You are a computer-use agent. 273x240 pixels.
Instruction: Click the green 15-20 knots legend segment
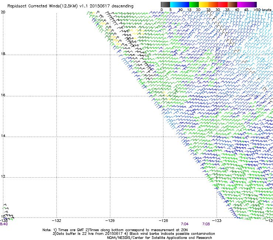click(194, 4)
